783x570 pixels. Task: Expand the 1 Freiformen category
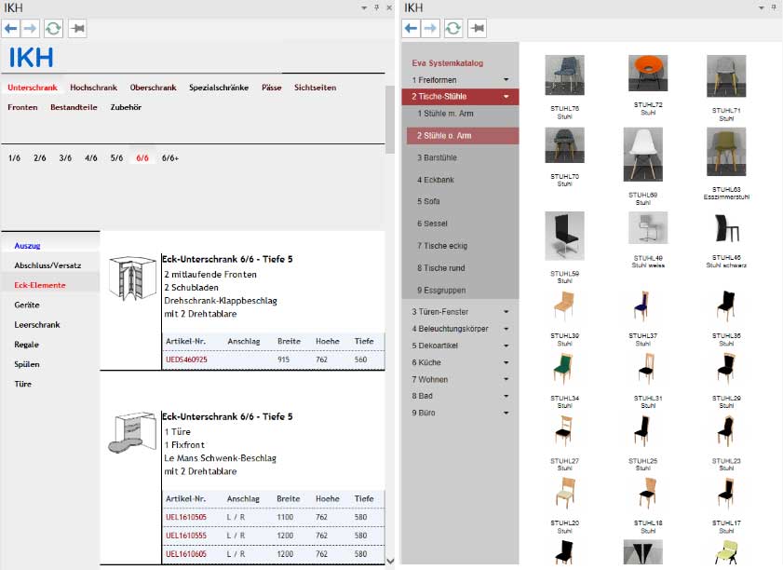(506, 80)
